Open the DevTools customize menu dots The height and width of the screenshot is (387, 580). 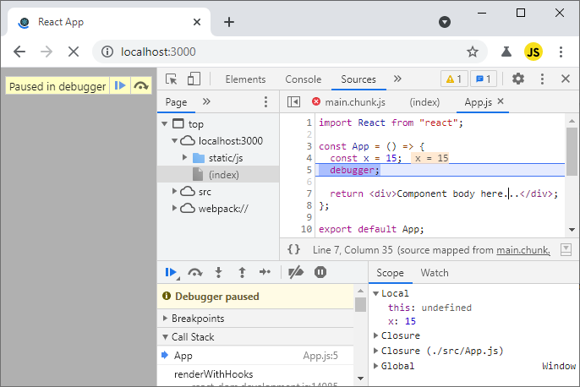(x=542, y=79)
